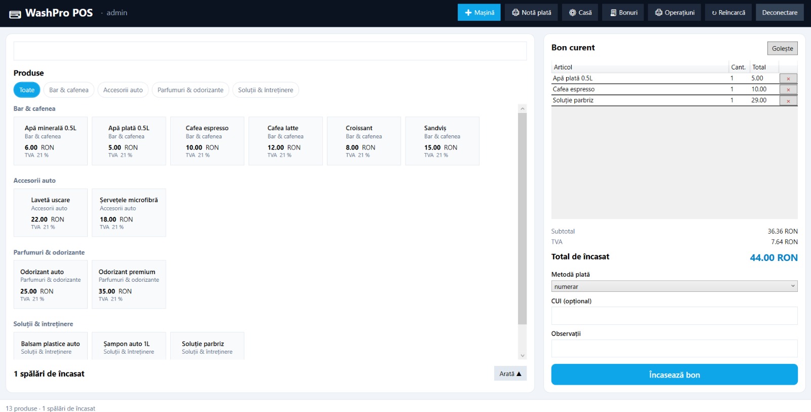The image size is (811, 412).
Task: Open the Casă menu
Action: click(580, 13)
